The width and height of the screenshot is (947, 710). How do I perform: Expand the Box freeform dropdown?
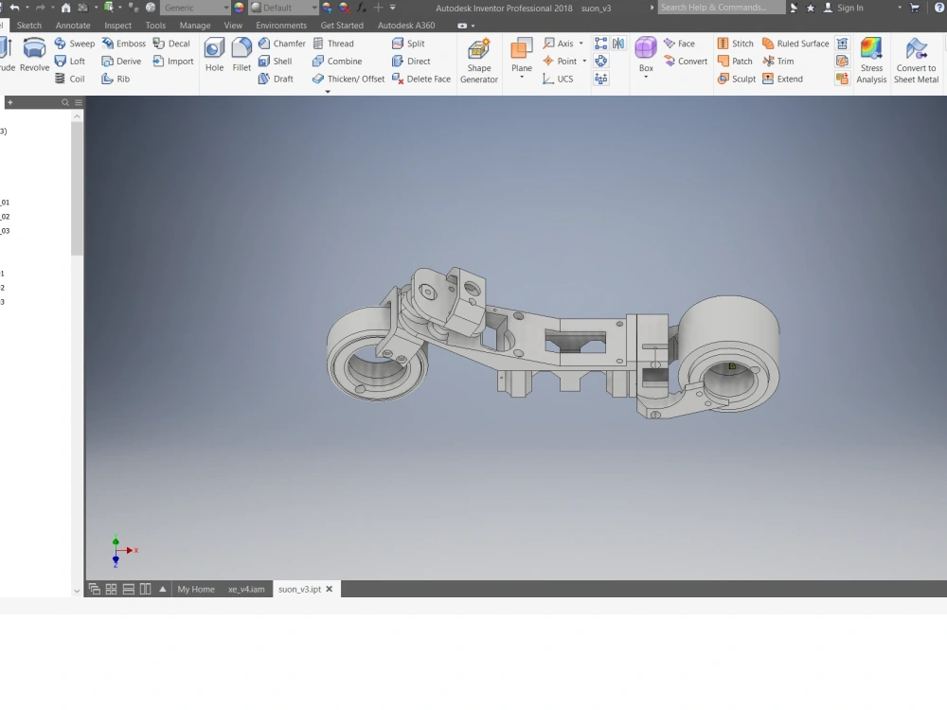click(646, 77)
